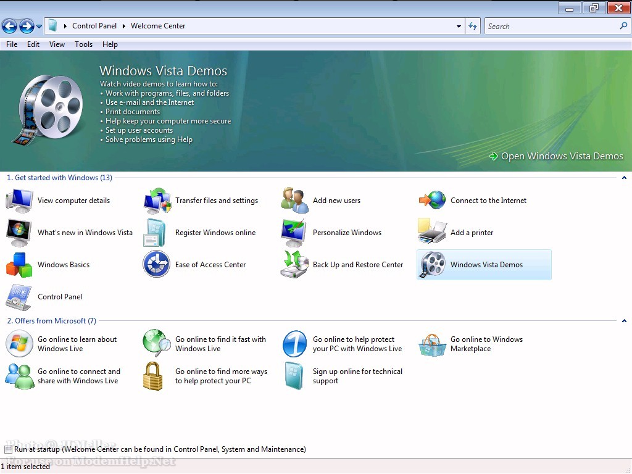Viewport: 632px width, 474px height.
Task: Open the View computer details icon
Action: [x=19, y=201]
